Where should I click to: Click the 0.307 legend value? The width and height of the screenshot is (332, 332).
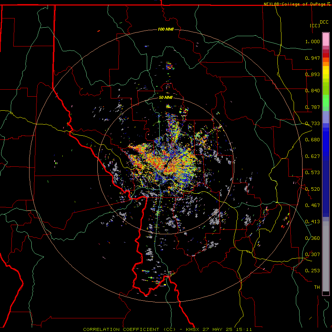[312, 255]
